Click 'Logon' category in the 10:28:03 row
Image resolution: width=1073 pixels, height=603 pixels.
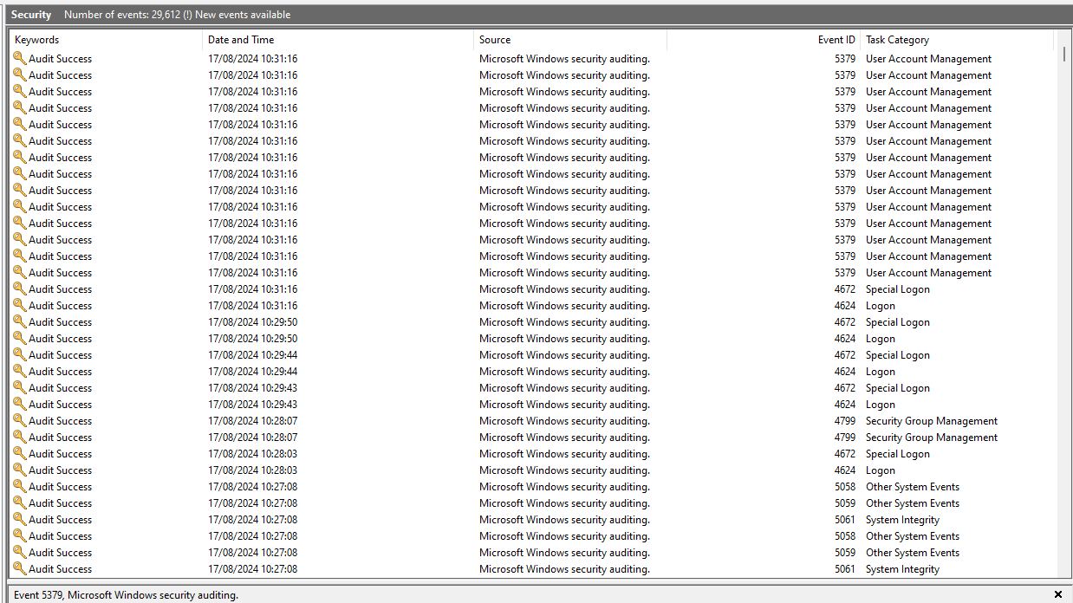(881, 470)
